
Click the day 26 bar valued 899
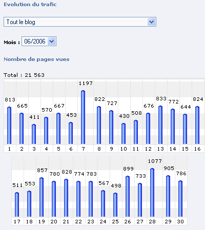(x=128, y=196)
